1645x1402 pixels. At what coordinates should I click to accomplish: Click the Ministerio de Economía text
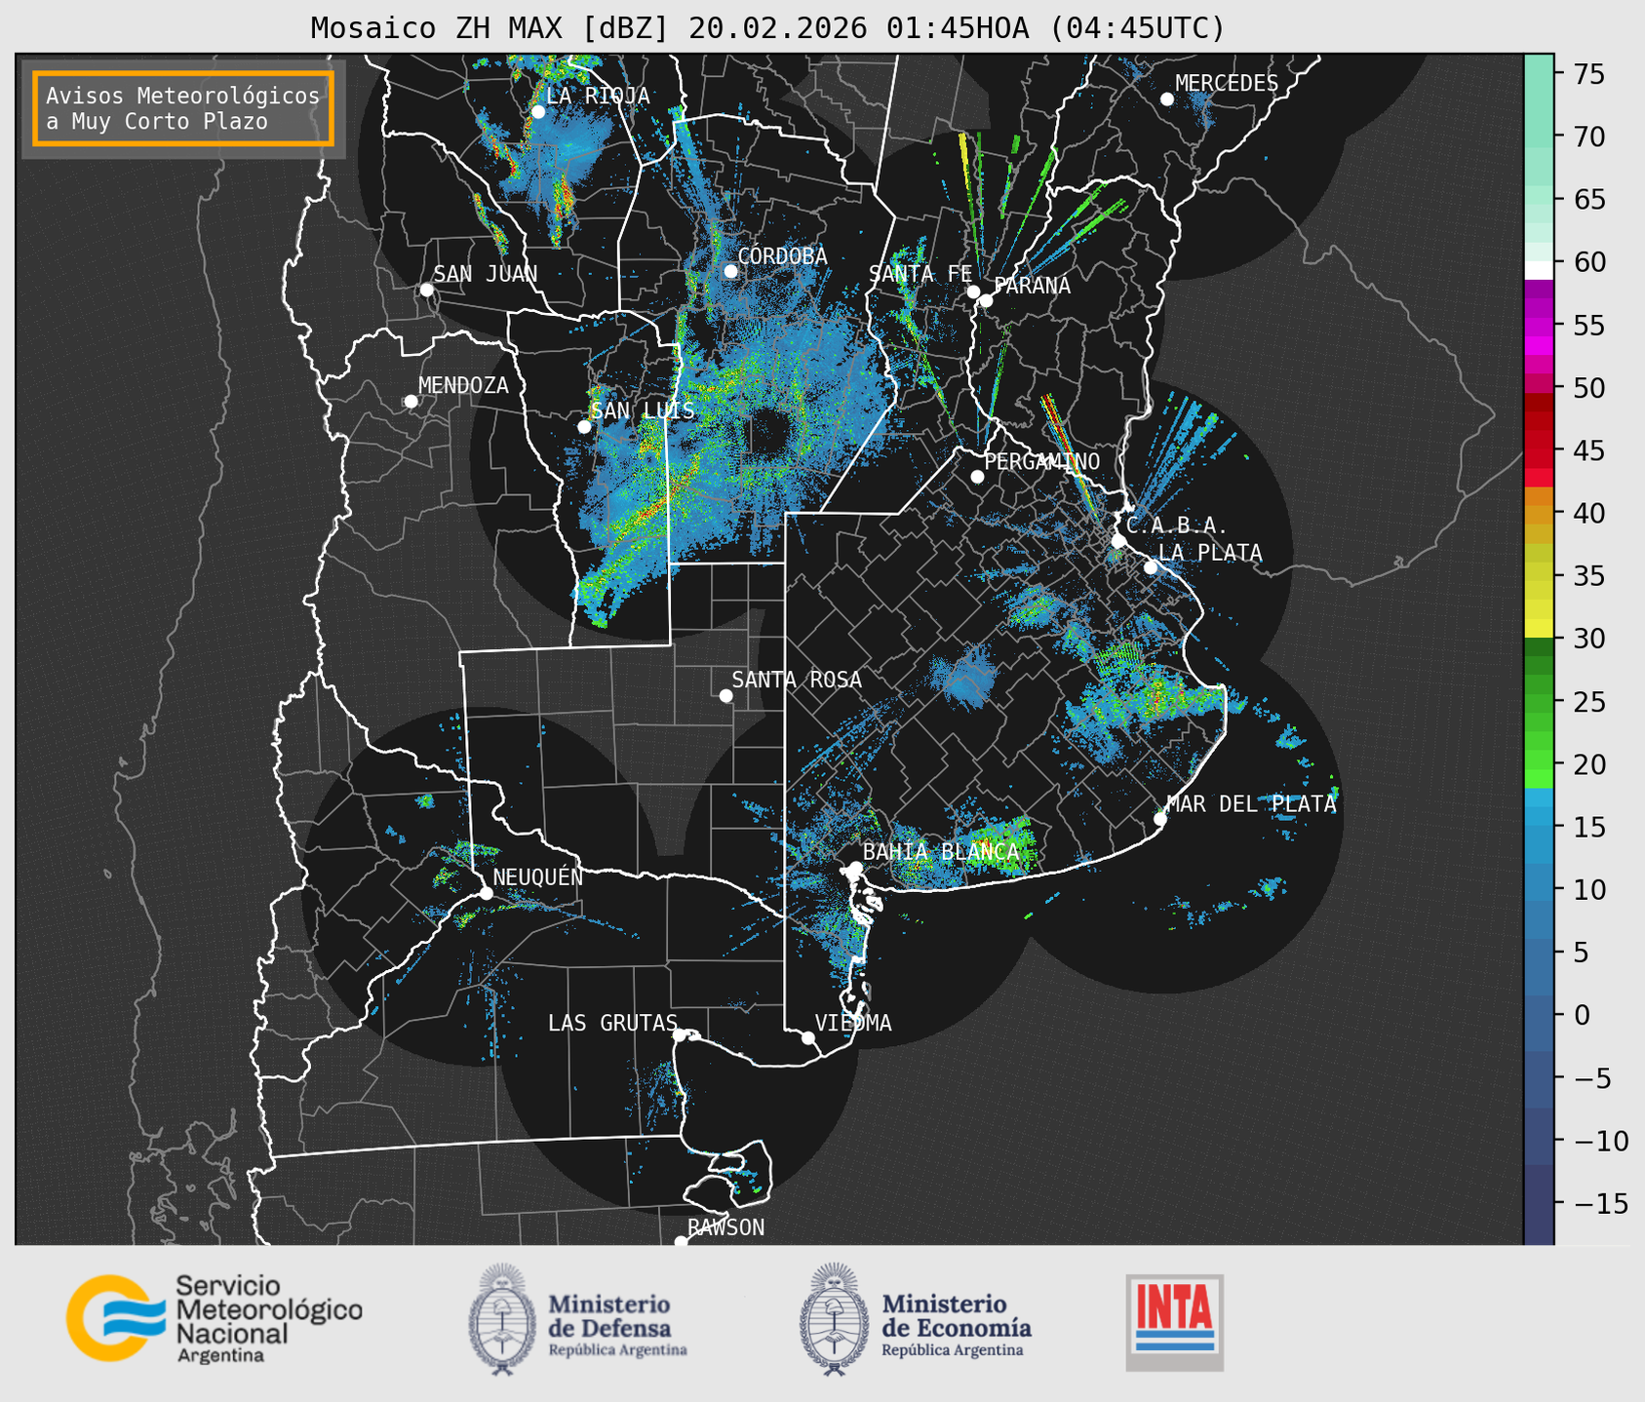coord(957,1325)
